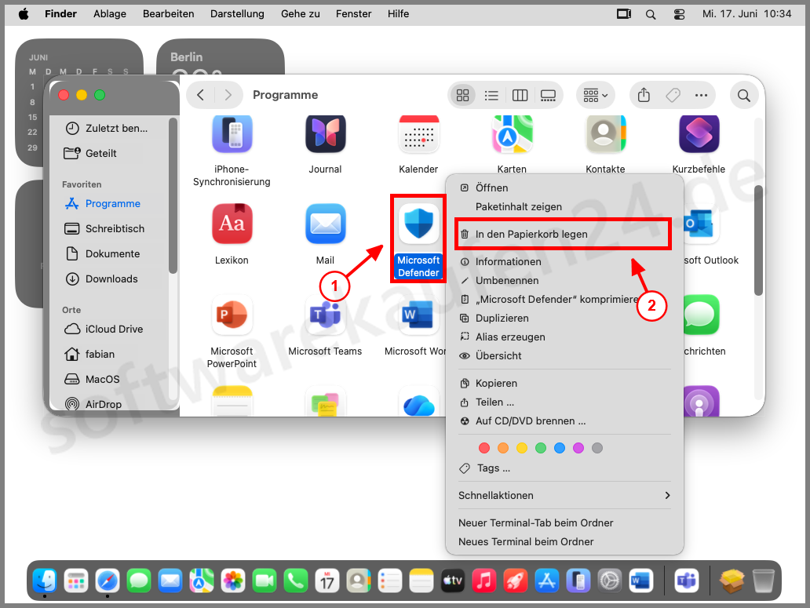810x608 pixels.
Task: Choose Paketinhalt zeigen in context menu
Action: pyautogui.click(x=564, y=207)
